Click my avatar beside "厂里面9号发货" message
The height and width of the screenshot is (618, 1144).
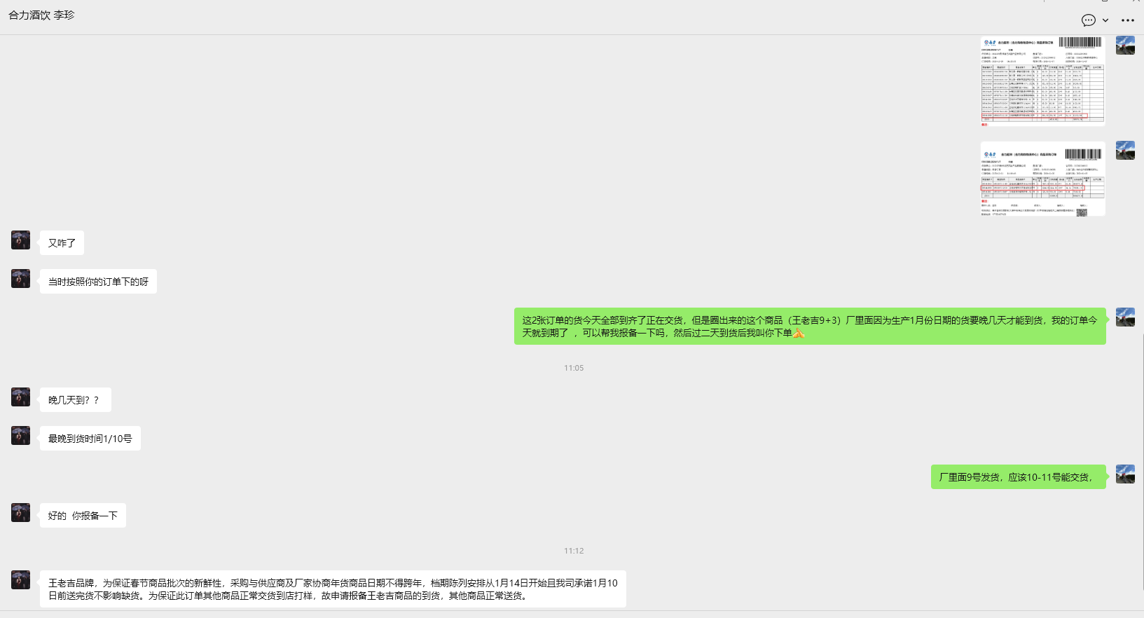1125,474
